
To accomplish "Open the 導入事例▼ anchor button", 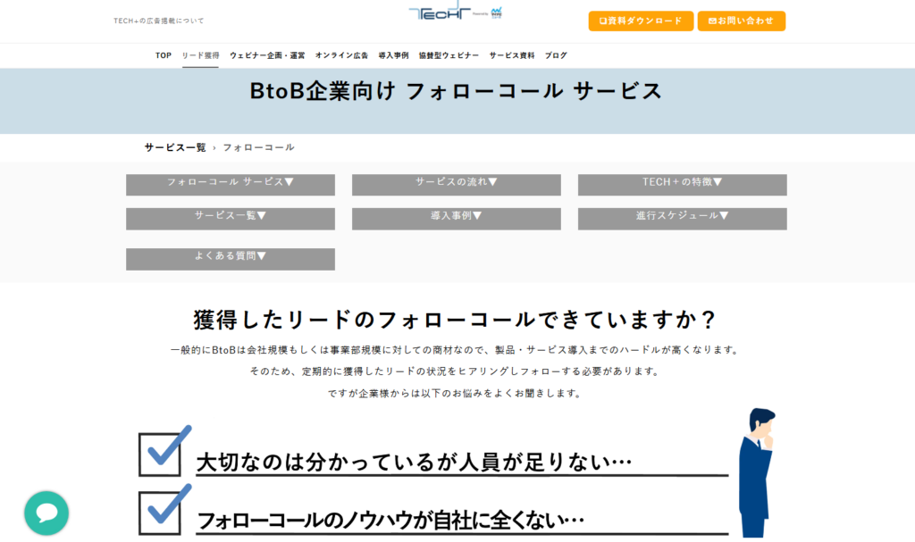I will [456, 218].
